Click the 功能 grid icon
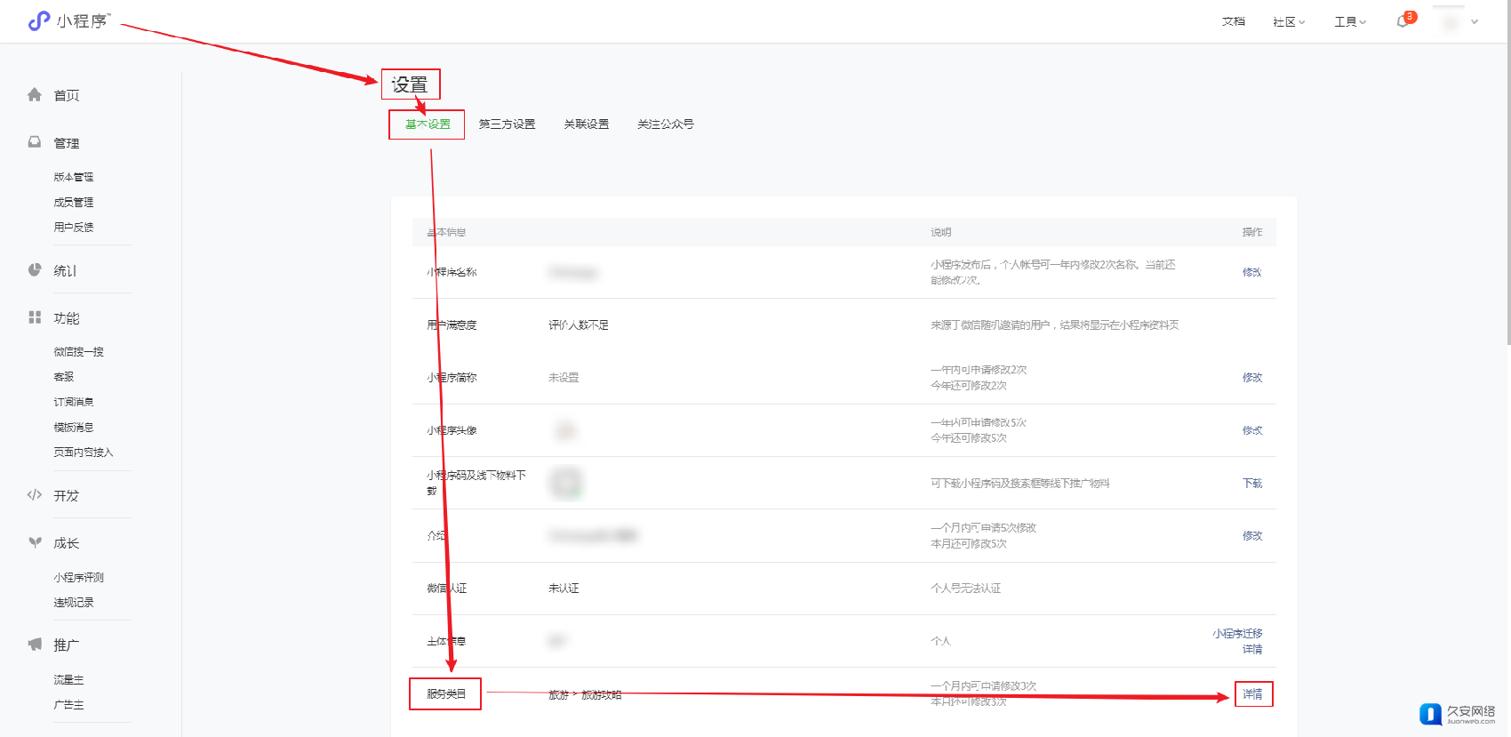The image size is (1511, 737). 35,317
